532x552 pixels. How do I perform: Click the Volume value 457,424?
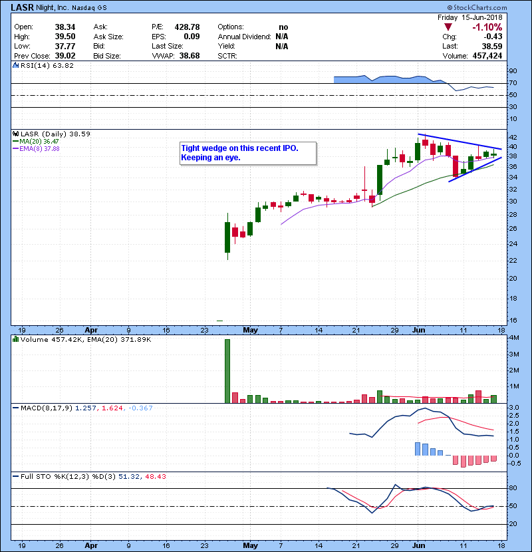[487, 56]
